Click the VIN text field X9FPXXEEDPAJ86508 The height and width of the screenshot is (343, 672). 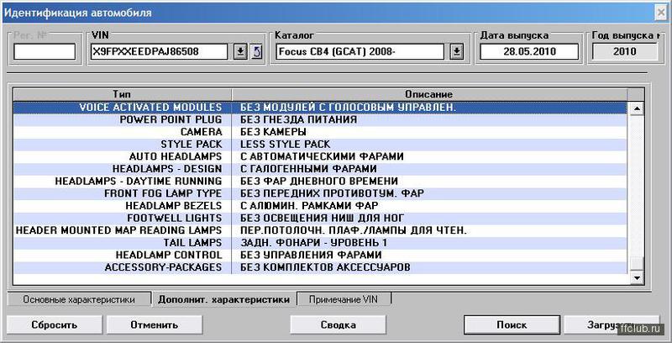(x=160, y=52)
